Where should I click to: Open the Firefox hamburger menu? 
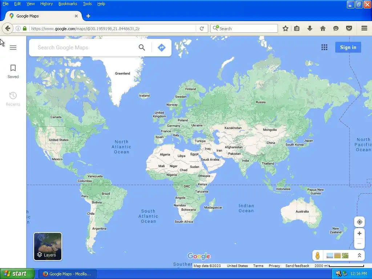364,28
